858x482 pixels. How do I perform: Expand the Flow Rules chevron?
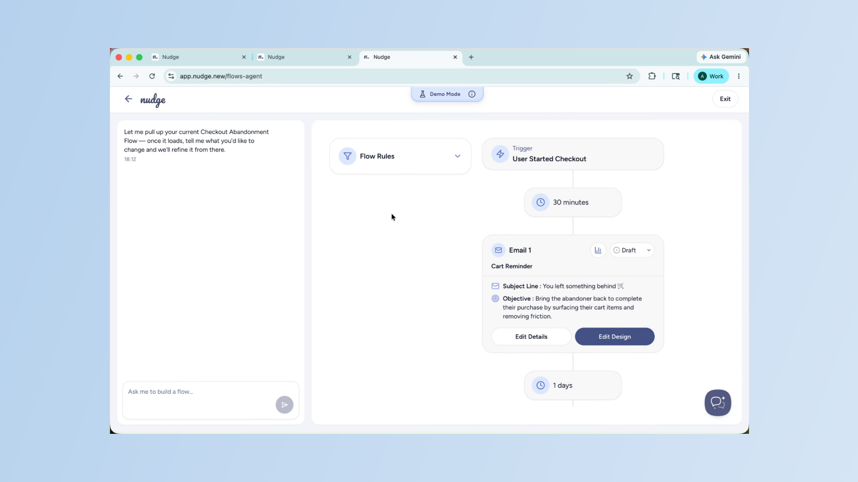click(458, 156)
